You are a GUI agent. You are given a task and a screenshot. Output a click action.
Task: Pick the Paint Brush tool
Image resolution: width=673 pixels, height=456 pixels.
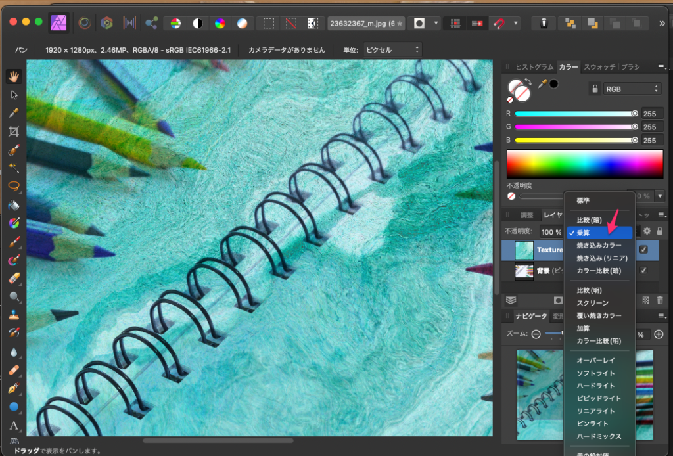click(14, 242)
